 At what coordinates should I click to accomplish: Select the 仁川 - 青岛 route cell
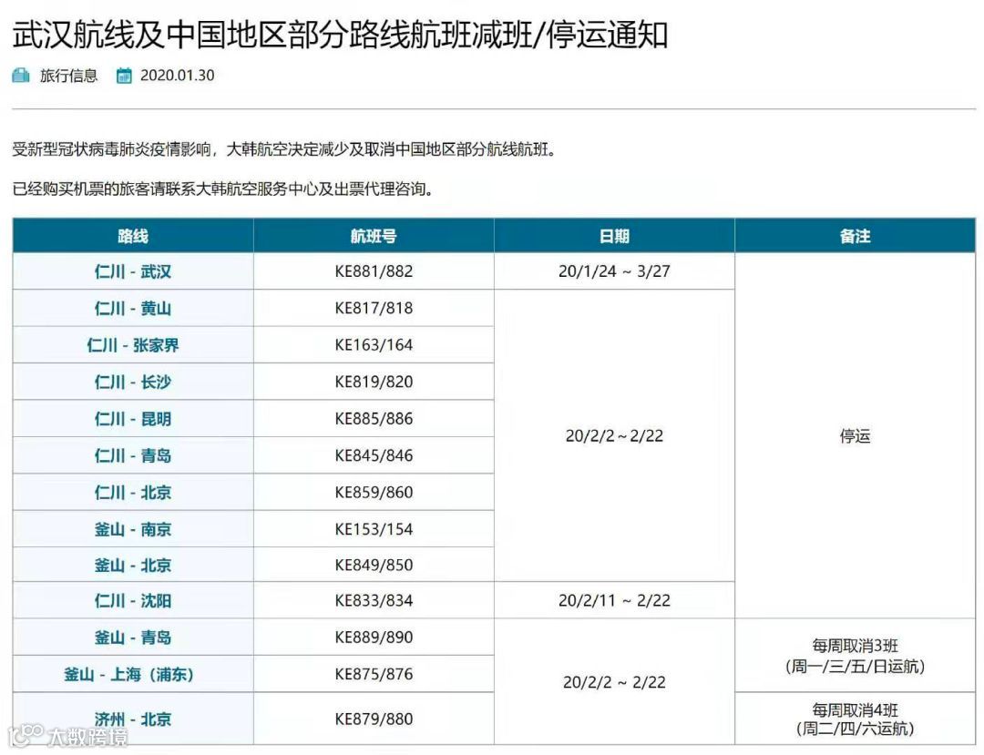133,455
